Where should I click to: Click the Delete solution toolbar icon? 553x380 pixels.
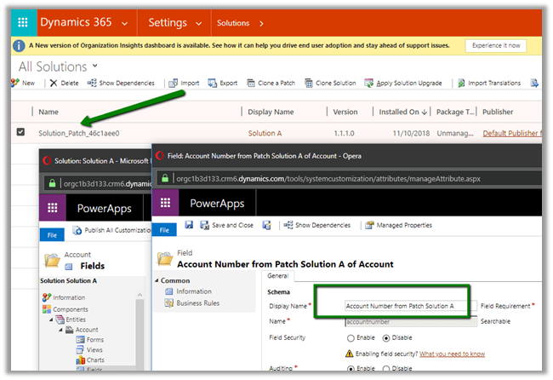(x=54, y=83)
